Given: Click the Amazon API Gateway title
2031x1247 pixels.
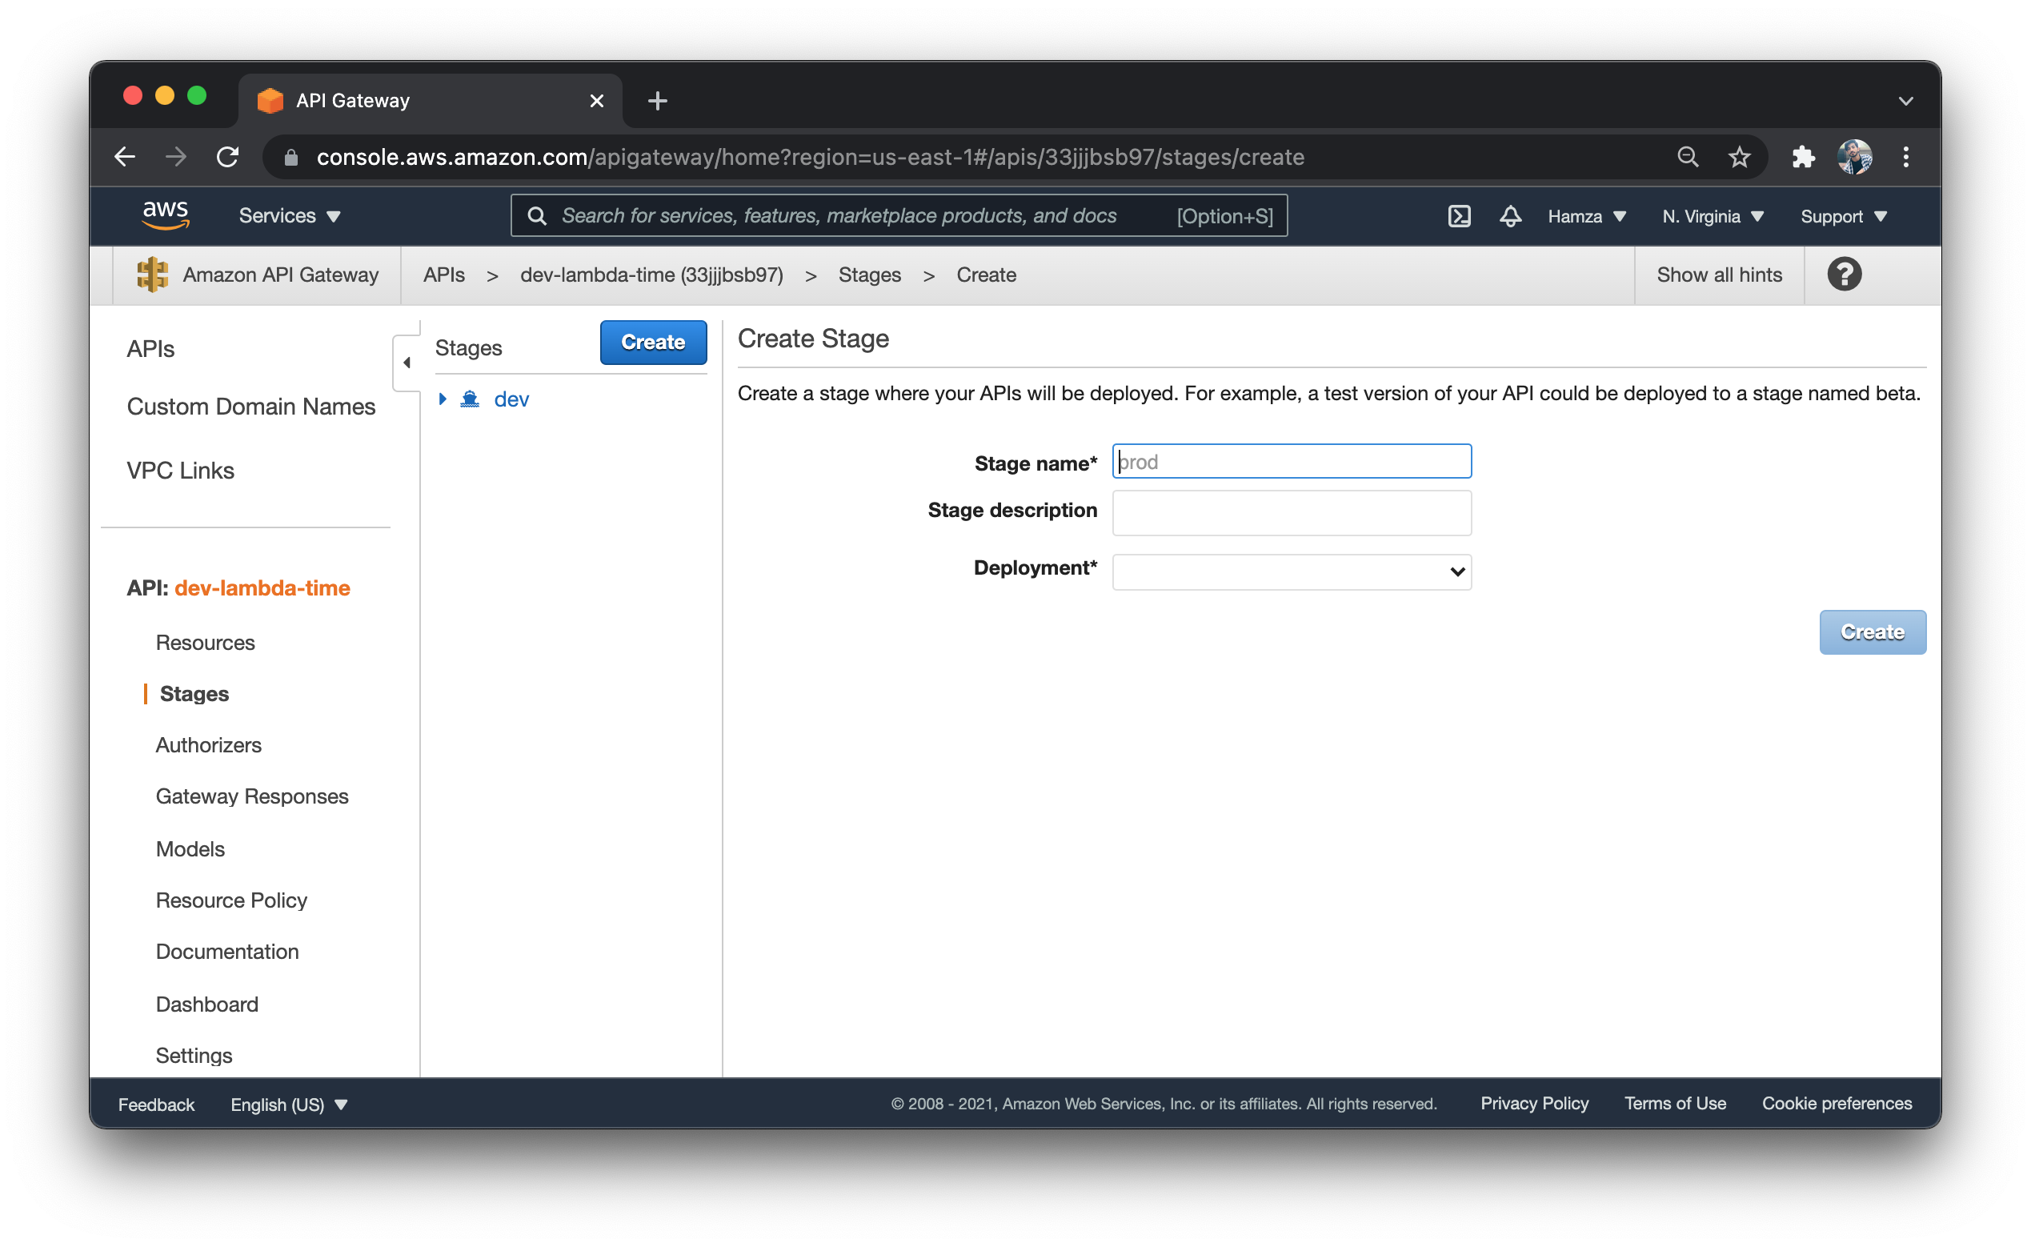Looking at the screenshot, I should 280,275.
